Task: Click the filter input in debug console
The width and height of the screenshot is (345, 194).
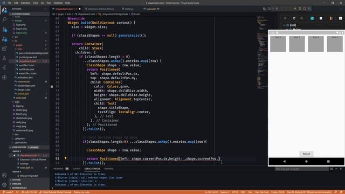Action: pyautogui.click(x=302, y=169)
